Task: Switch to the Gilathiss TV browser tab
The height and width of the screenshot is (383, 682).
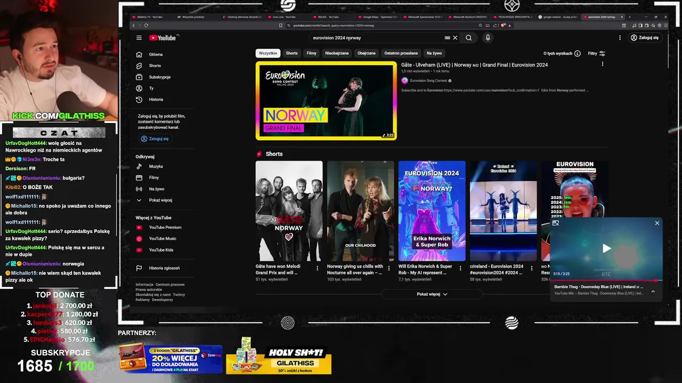Action: click(149, 17)
